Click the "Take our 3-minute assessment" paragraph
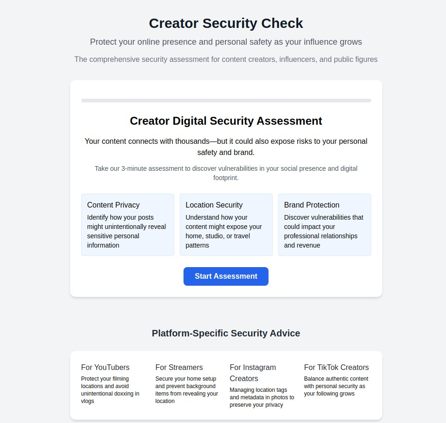 (226, 173)
